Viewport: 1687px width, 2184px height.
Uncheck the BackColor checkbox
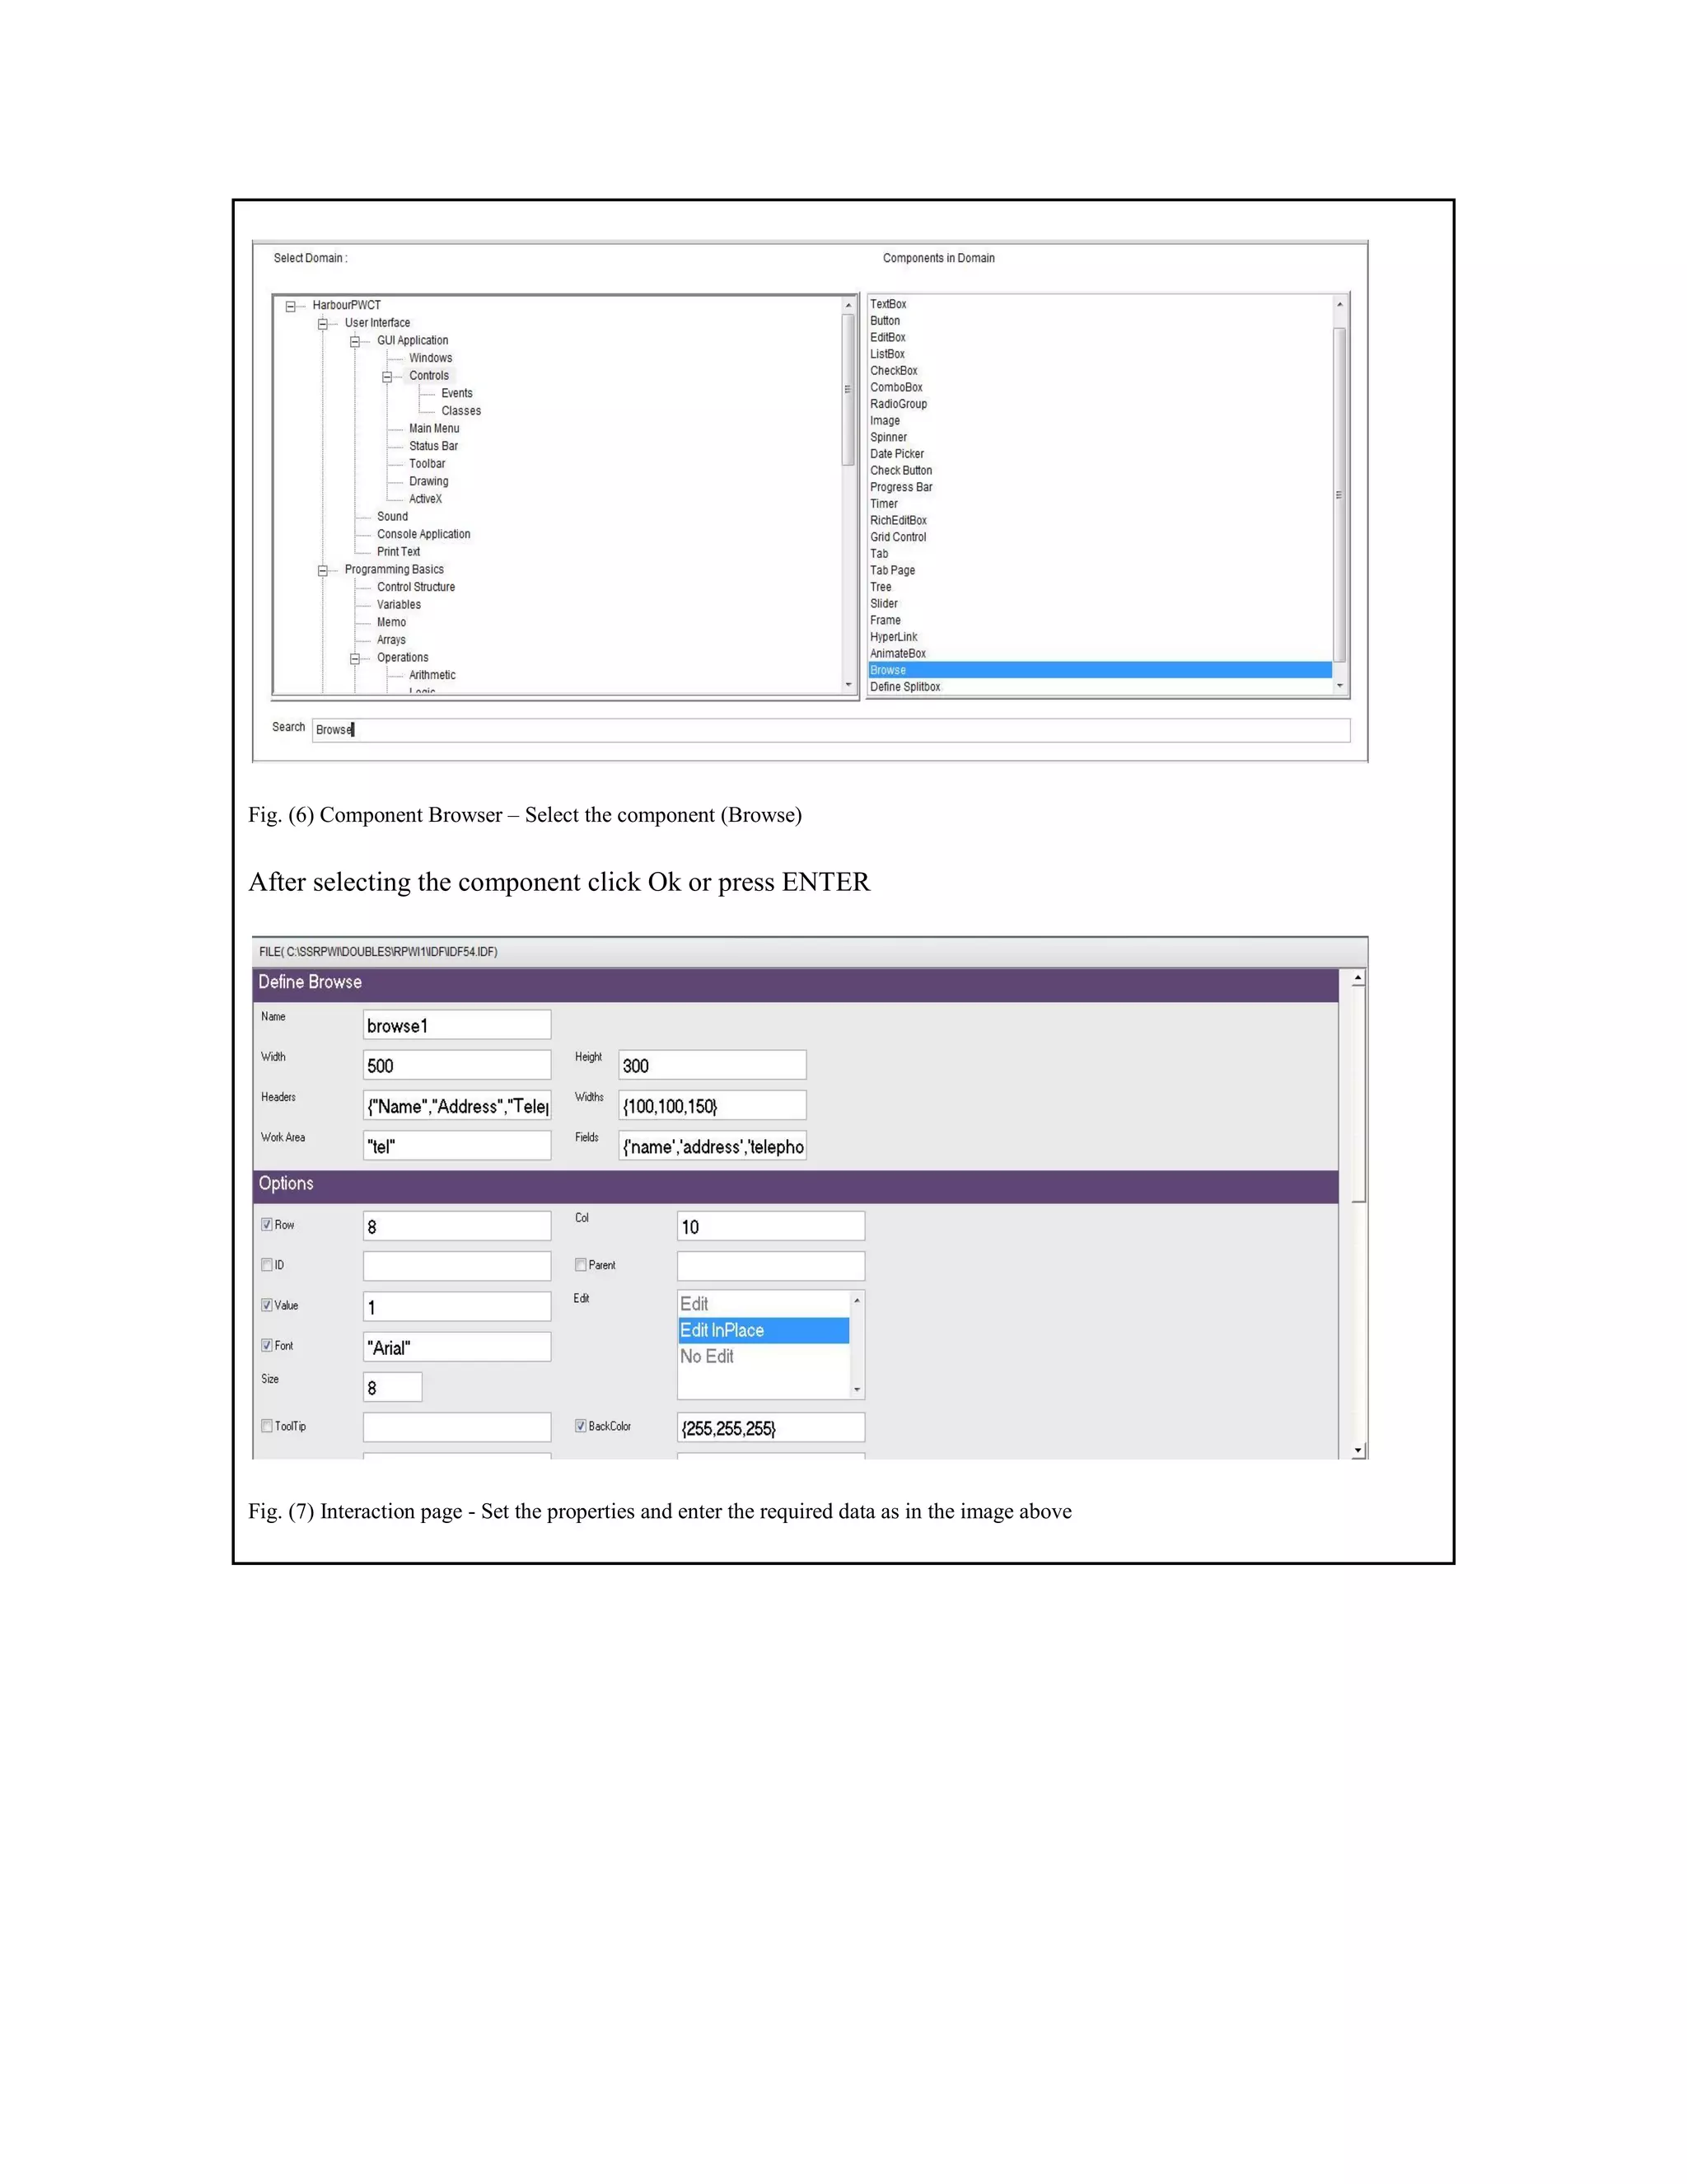point(581,1426)
